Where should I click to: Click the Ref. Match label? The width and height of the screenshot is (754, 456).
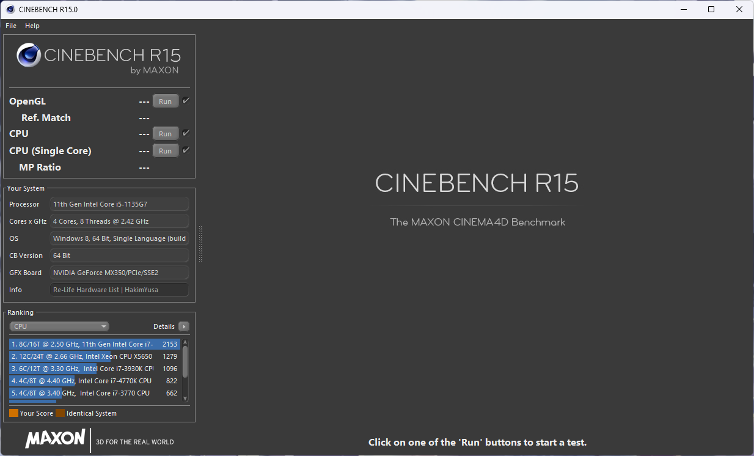(x=46, y=118)
